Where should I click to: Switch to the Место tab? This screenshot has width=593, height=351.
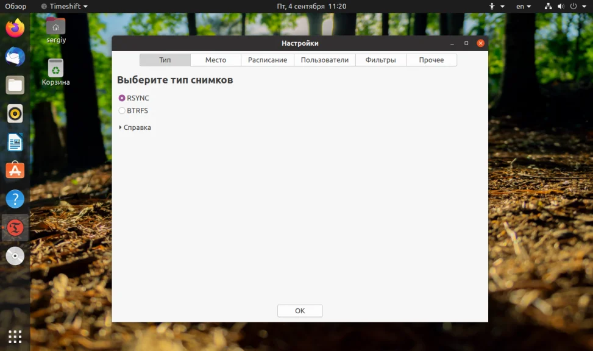tap(216, 60)
